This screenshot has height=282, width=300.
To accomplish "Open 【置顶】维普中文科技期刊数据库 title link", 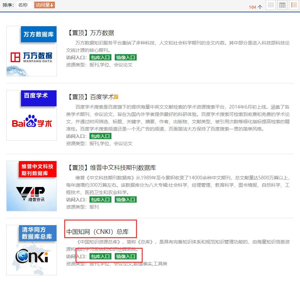I will (111, 168).
